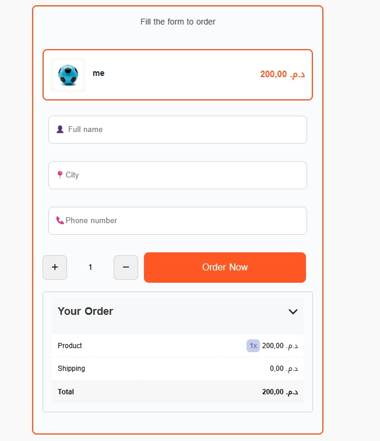This screenshot has height=441, width=380.
Task: Click the "Fill the form to order" heading
Action: coord(178,22)
